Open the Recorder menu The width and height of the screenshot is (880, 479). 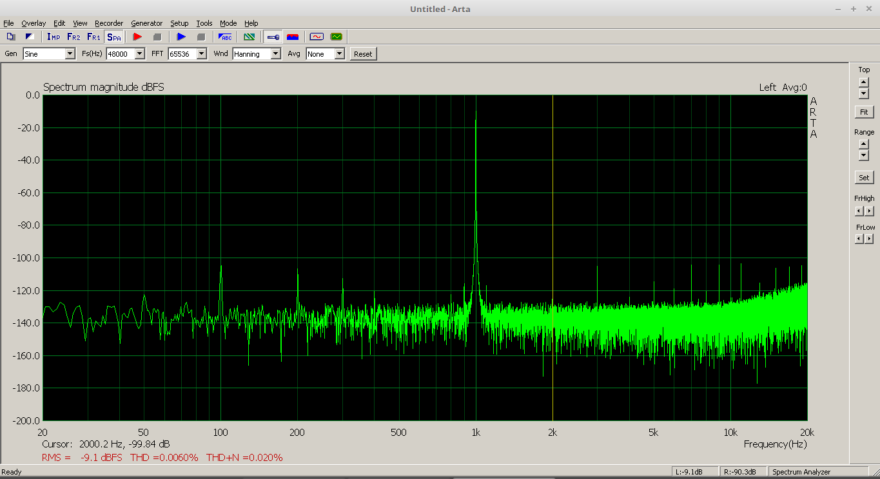tap(109, 23)
